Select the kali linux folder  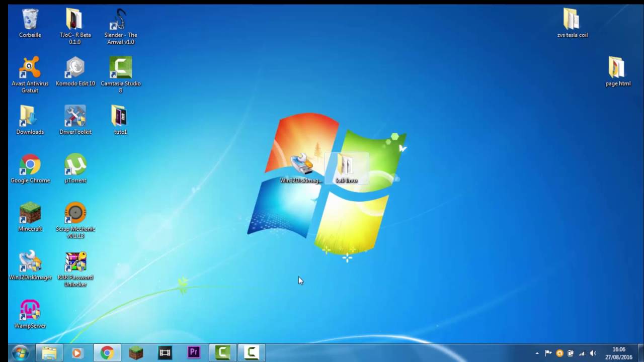click(x=347, y=168)
